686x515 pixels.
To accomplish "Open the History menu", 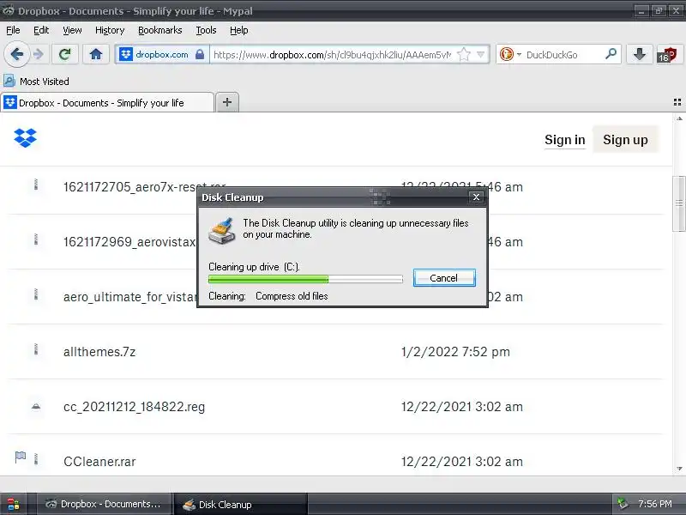I will pyautogui.click(x=110, y=30).
